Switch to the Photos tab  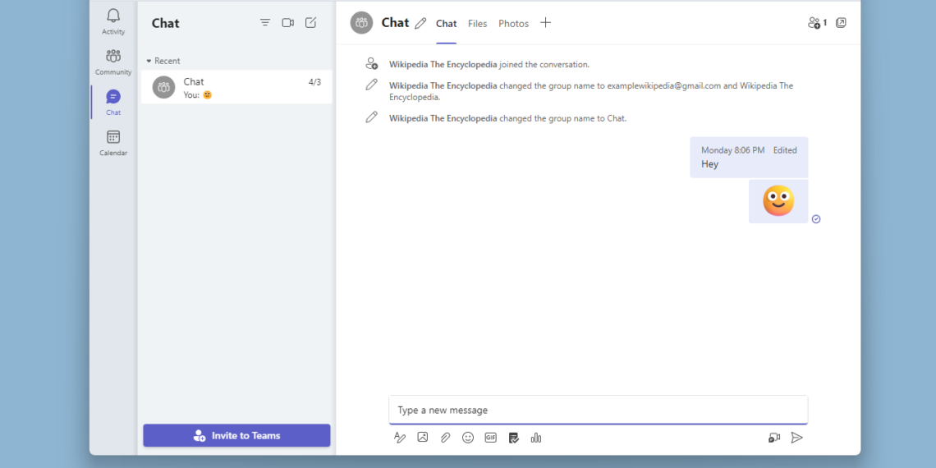(513, 24)
